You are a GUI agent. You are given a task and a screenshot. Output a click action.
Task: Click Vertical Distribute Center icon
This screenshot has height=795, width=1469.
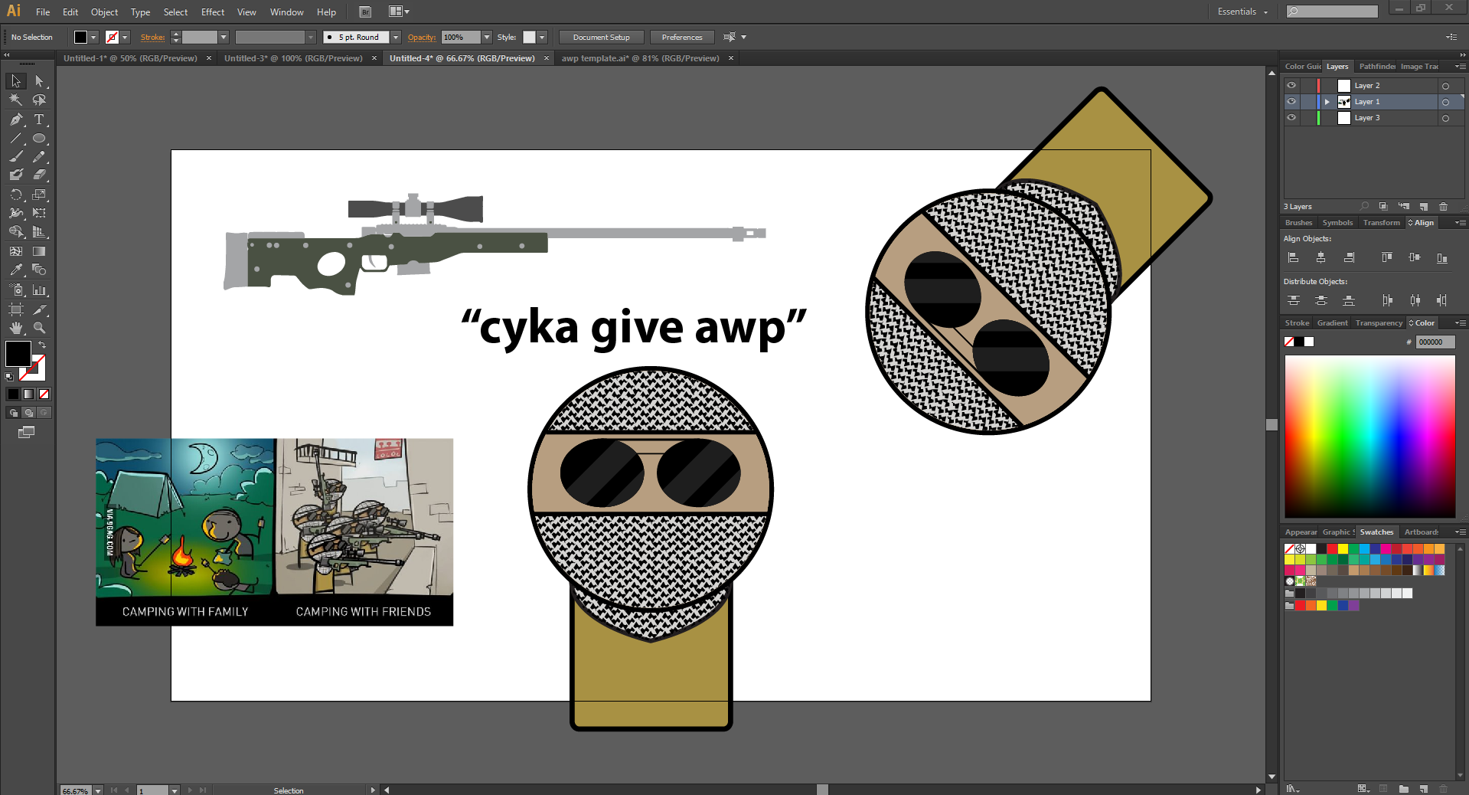1321,300
